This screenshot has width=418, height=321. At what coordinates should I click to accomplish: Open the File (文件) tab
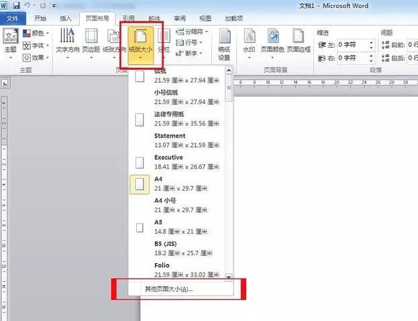point(13,18)
